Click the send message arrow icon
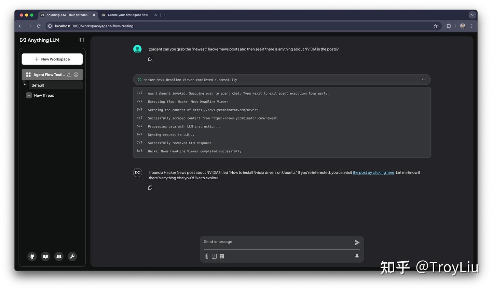The height and width of the screenshot is (290, 492). [357, 243]
